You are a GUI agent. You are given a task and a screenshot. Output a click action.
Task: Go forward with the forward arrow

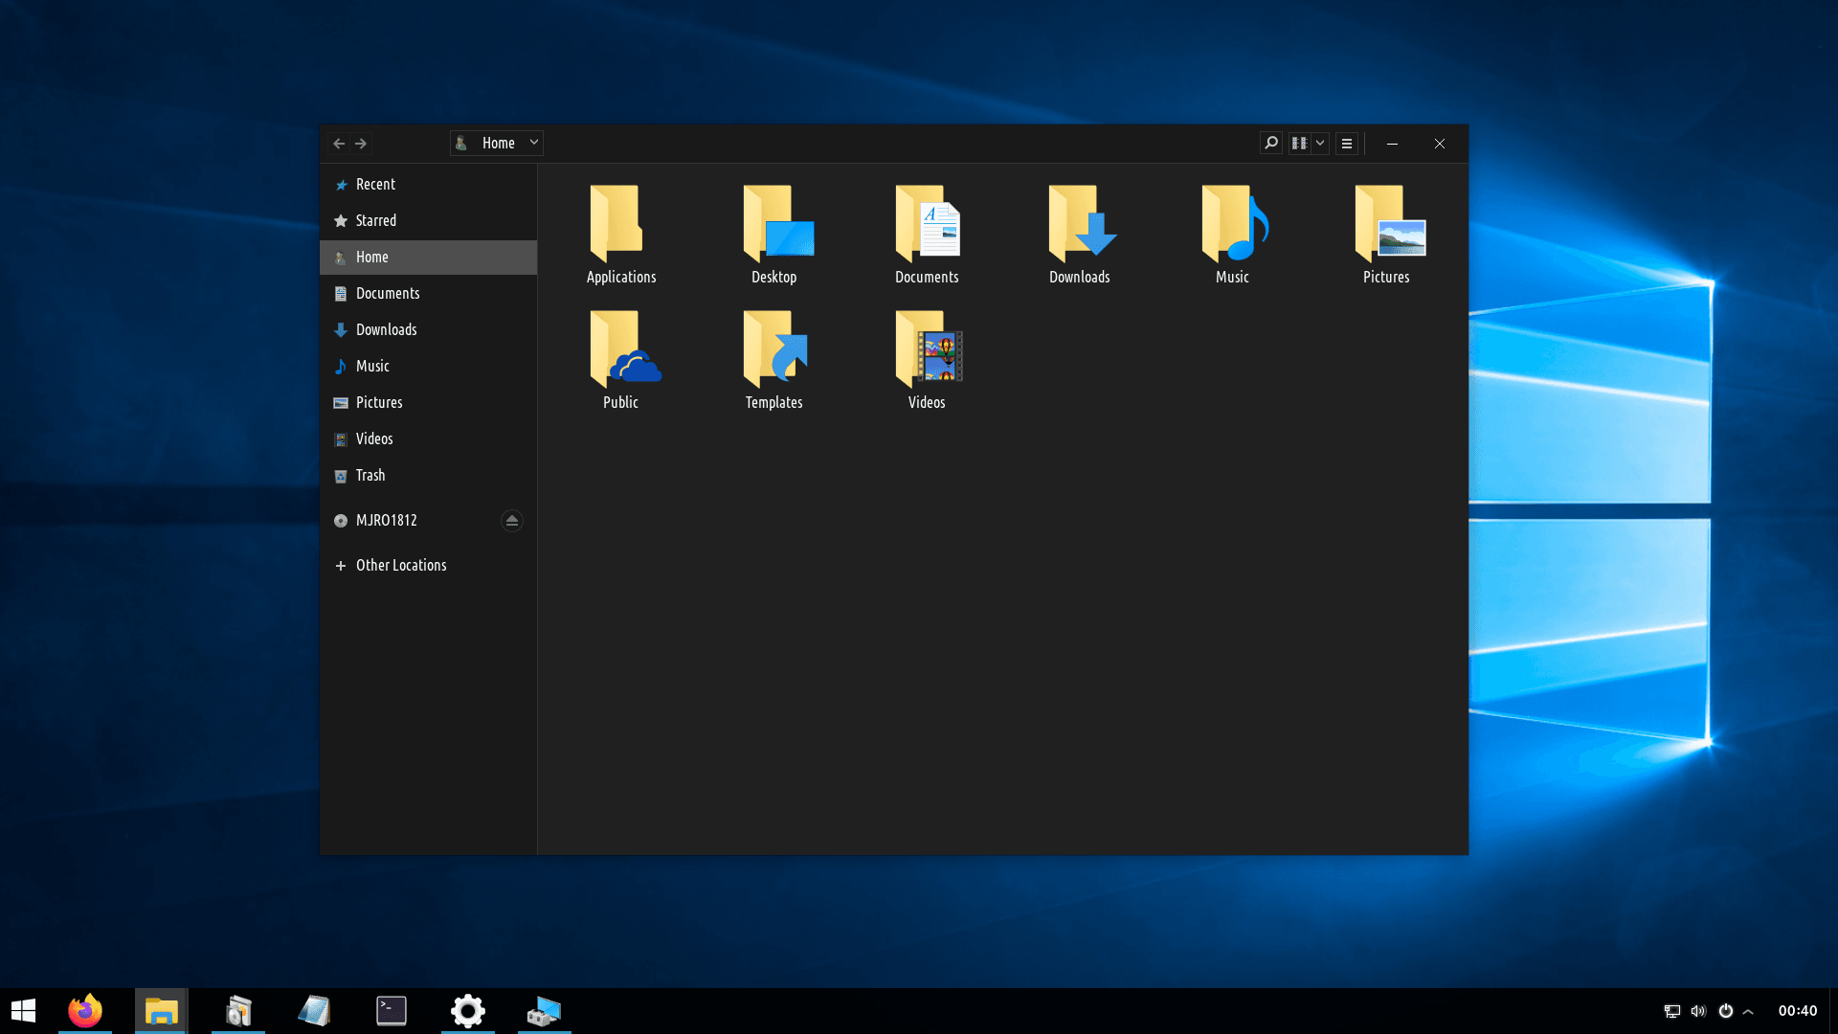(361, 144)
